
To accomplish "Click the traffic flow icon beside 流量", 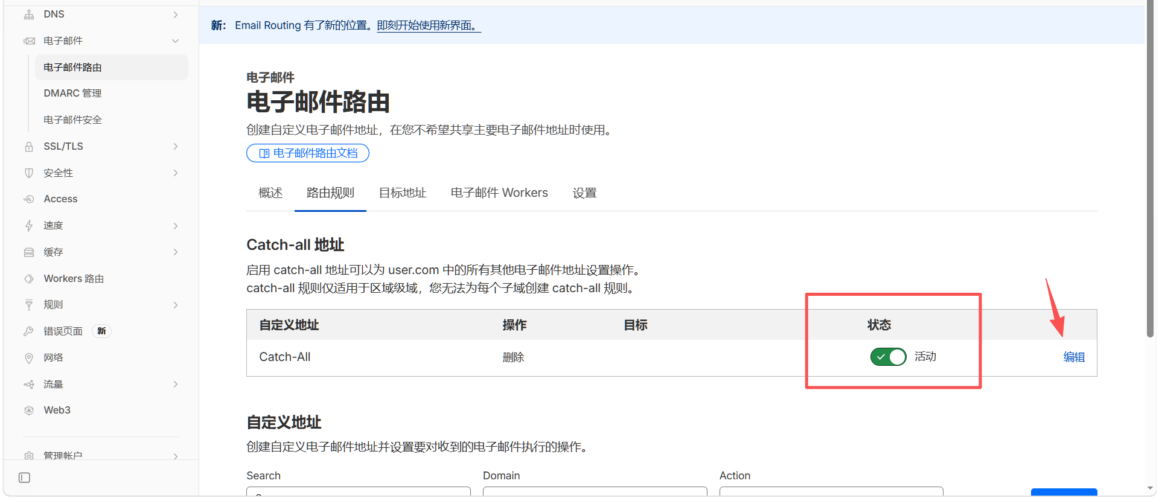I will coord(29,385).
